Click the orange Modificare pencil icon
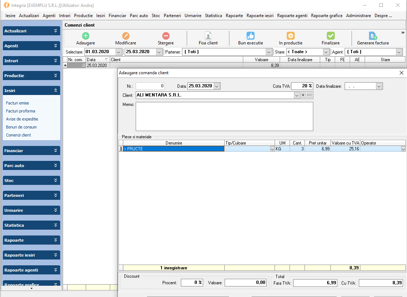Image resolution: width=407 pixels, height=297 pixels. coord(126,36)
